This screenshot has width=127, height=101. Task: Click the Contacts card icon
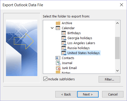pyautogui.click(x=58, y=58)
